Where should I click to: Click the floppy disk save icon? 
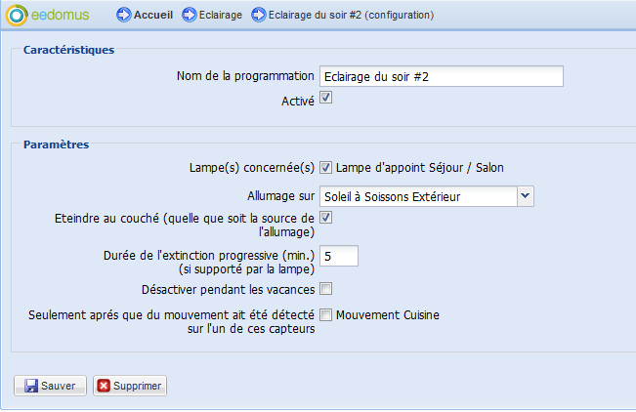(30, 386)
